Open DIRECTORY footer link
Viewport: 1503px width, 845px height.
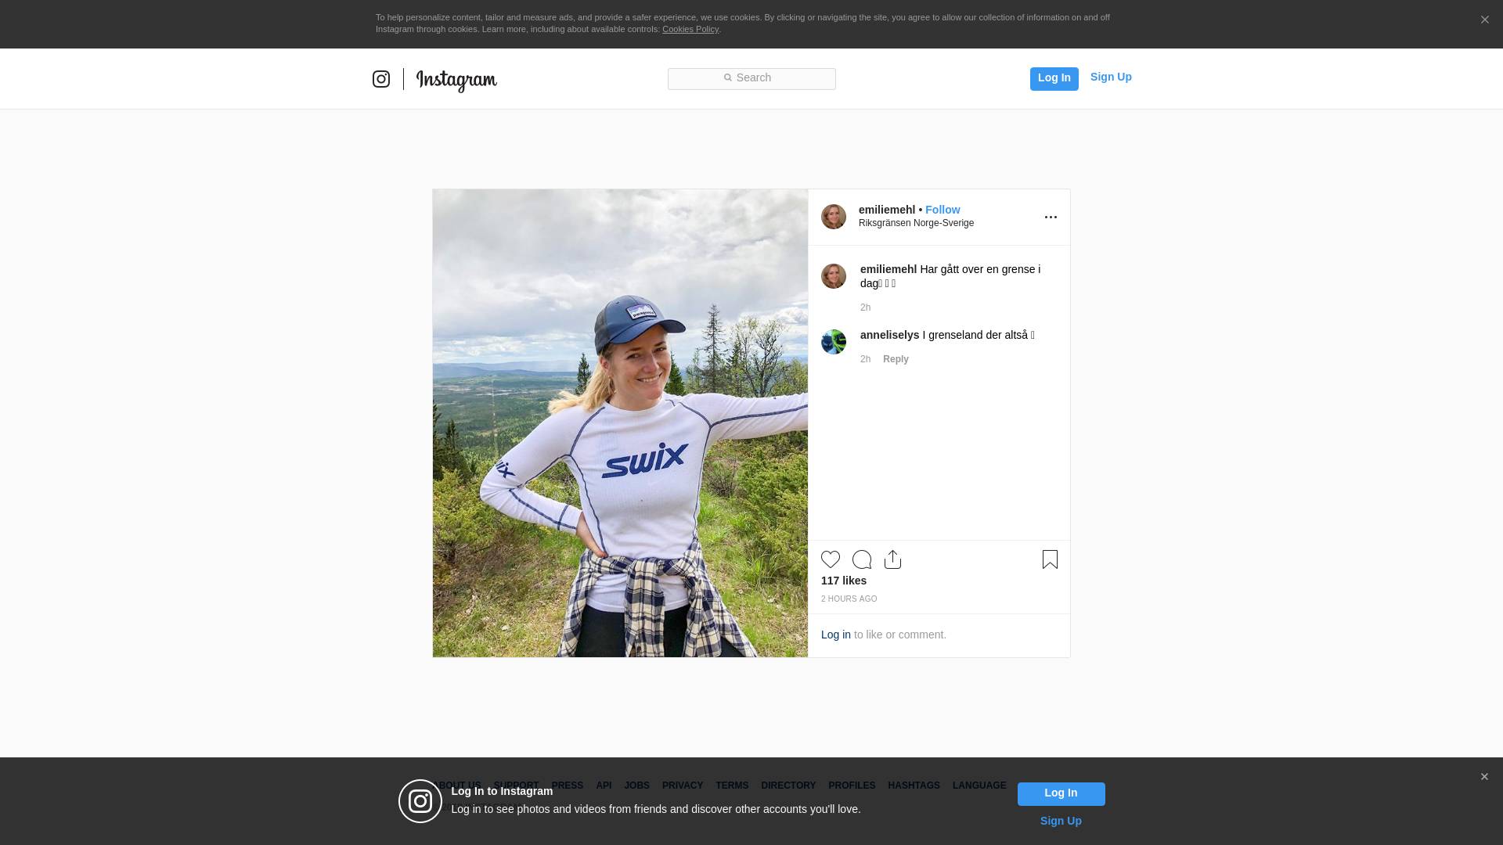pyautogui.click(x=788, y=786)
